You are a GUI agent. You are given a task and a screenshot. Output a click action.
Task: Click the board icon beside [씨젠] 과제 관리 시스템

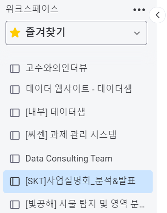click(x=15, y=136)
